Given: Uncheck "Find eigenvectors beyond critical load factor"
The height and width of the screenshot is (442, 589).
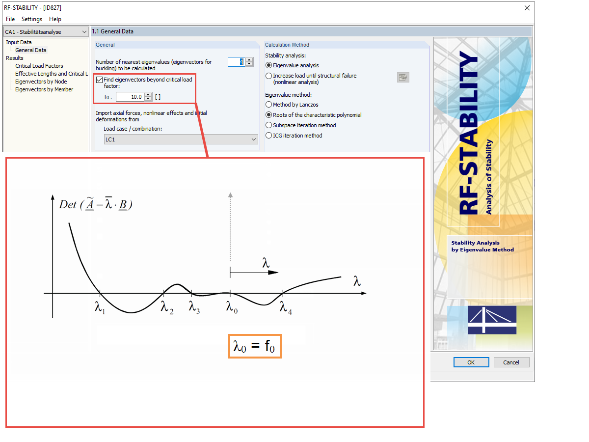Looking at the screenshot, I should (100, 79).
